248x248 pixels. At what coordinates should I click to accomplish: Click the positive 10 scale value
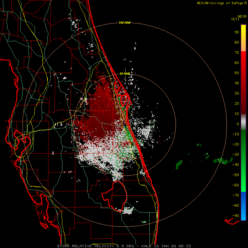click(x=237, y=114)
